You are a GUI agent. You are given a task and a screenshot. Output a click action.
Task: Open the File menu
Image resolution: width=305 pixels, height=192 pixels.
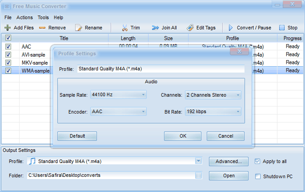pyautogui.click(x=8, y=17)
